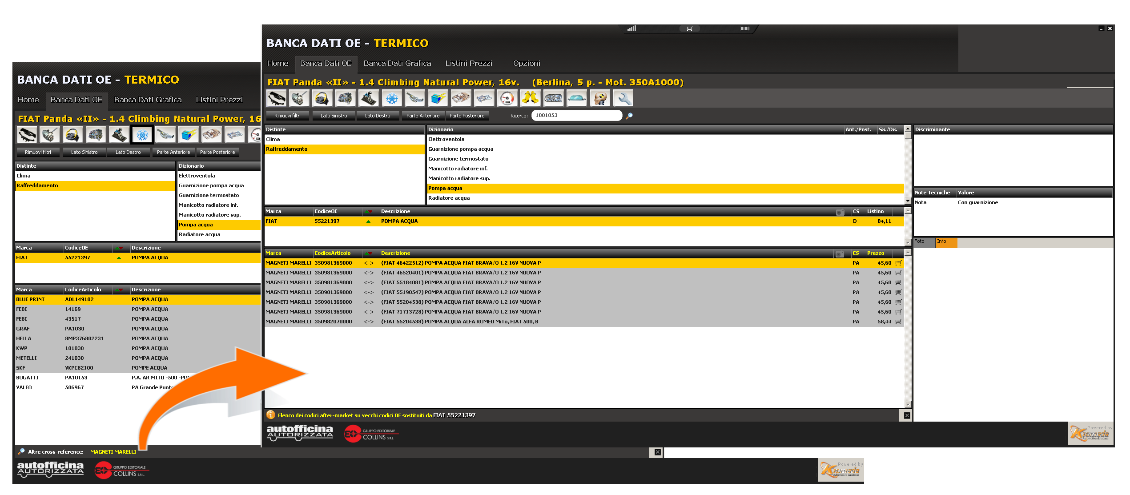Add the FIAT 46422512 row to cart
Image resolution: width=1130 pixels, height=495 pixels.
898,263
